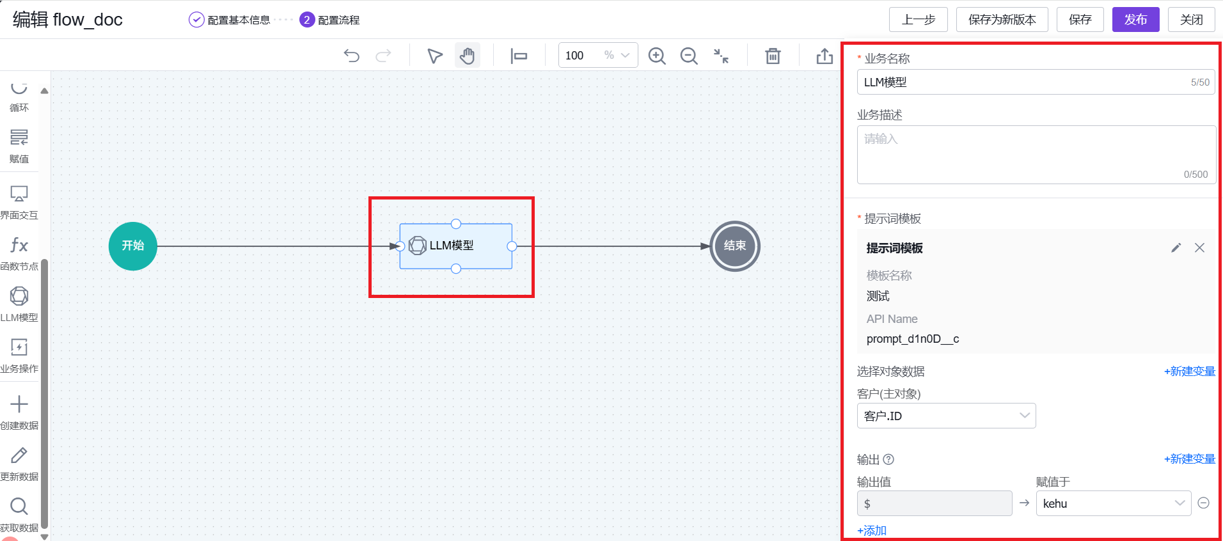Screen dimensions: 1223x541
Task: Edit the prompt template with pencil icon
Action: [1176, 247]
